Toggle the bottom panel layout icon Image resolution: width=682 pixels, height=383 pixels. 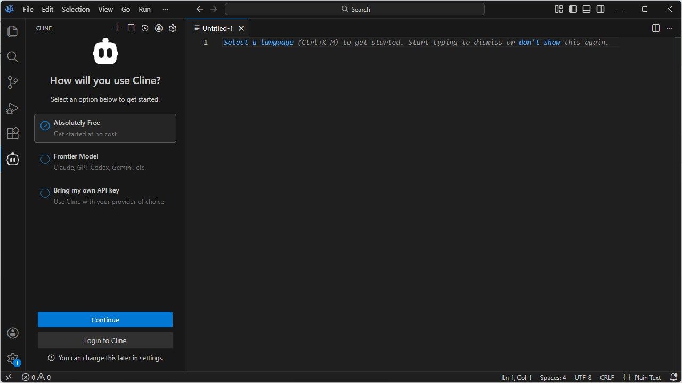click(x=587, y=9)
